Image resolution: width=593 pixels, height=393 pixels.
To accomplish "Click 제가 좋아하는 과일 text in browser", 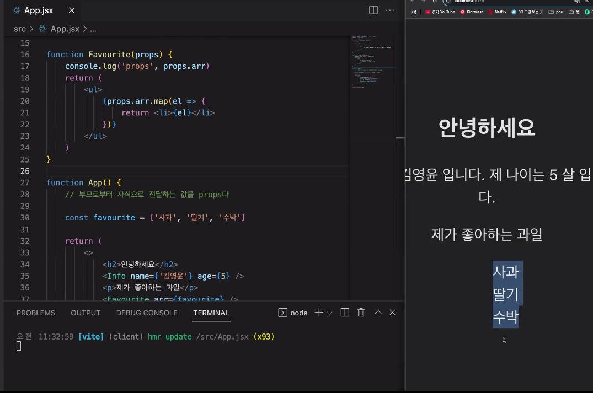I will [x=487, y=235].
